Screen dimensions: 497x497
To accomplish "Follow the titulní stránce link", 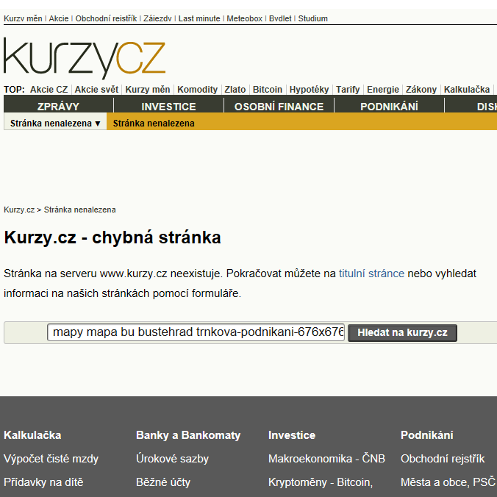I will tap(371, 273).
